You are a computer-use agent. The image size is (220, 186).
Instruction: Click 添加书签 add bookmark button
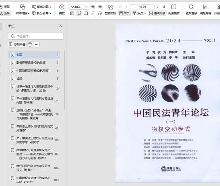tap(17, 44)
